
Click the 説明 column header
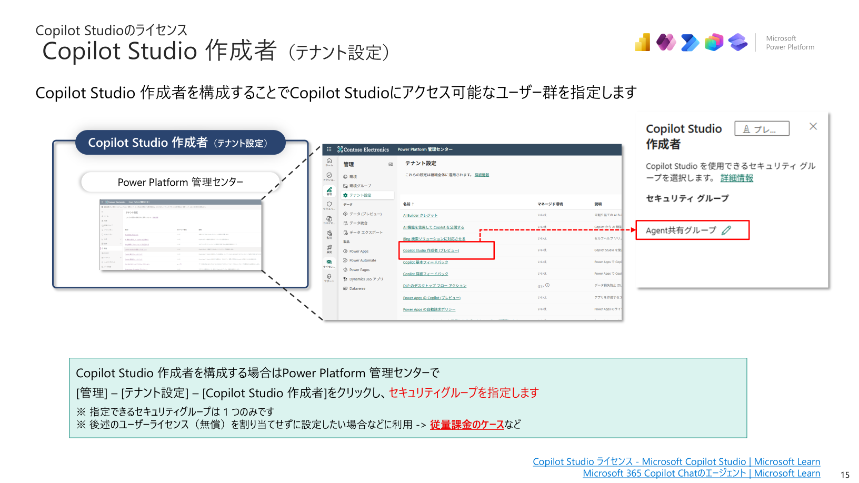(598, 204)
